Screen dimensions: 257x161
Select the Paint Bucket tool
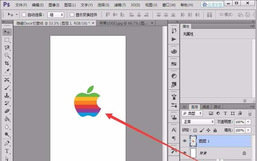[x=7, y=119]
